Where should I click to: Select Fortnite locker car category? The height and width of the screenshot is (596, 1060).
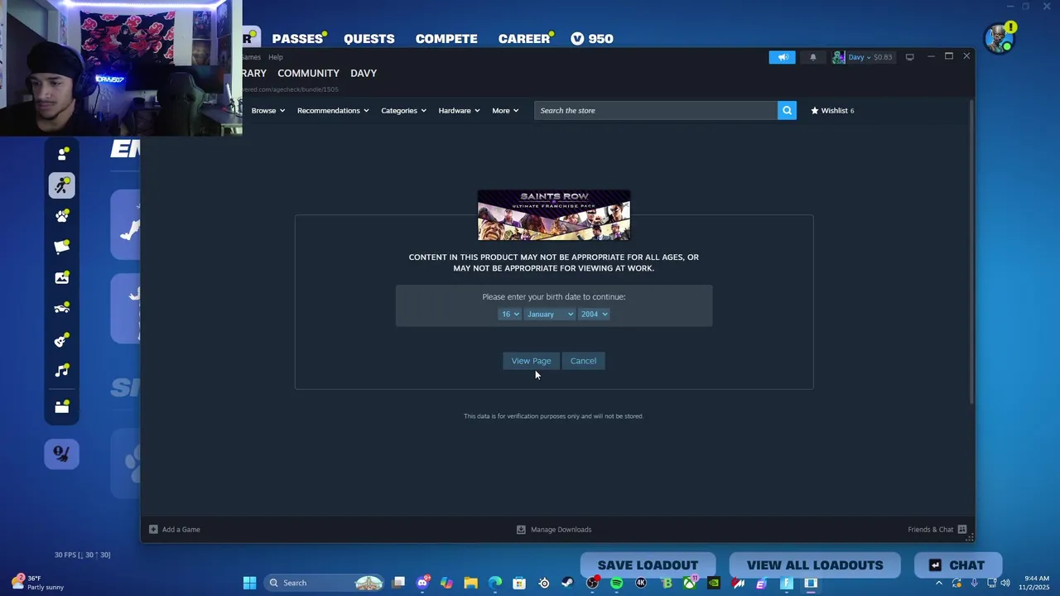(62, 309)
